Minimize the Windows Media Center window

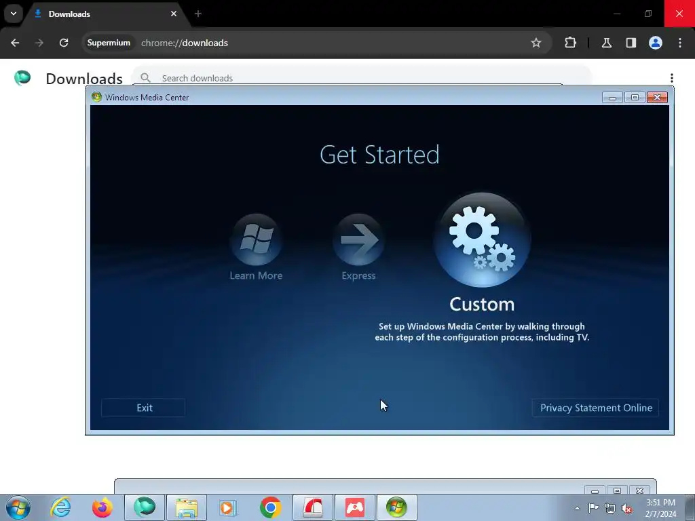click(x=613, y=98)
